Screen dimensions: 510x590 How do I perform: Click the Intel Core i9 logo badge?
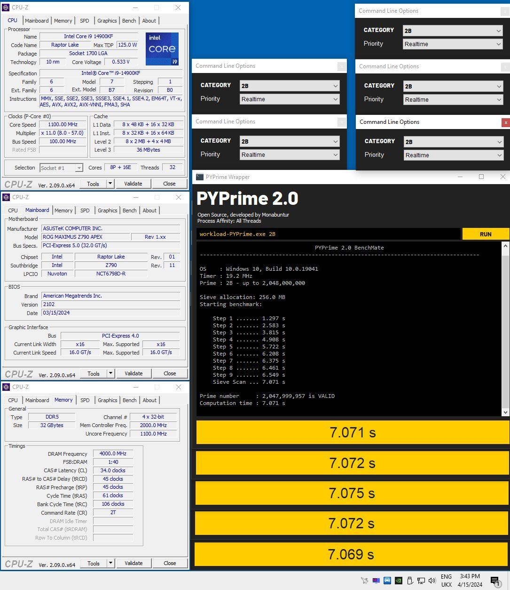tap(162, 49)
